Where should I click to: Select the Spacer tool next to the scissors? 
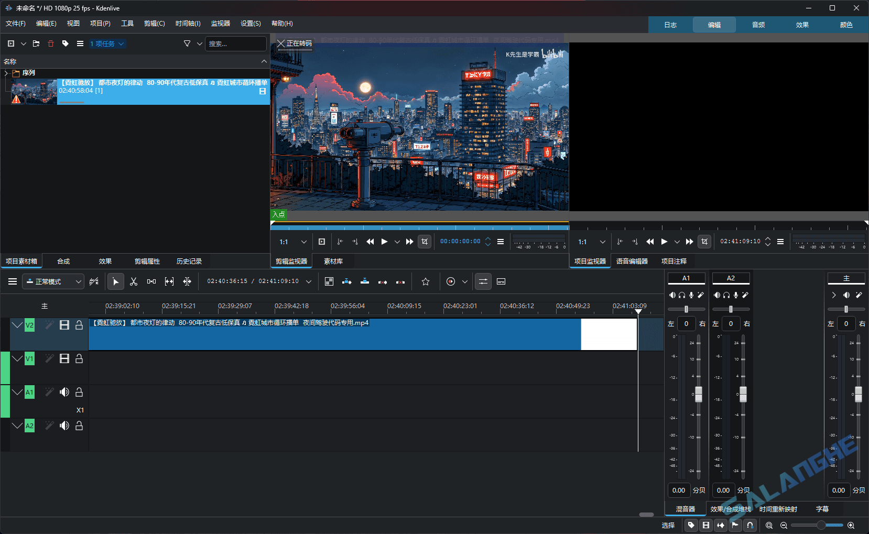coord(151,281)
